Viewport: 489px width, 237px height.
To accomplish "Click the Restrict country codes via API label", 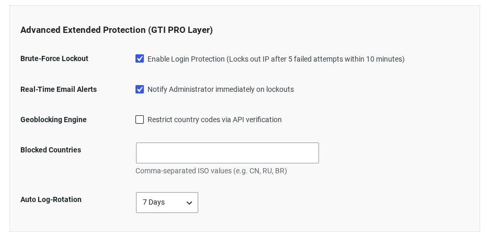I will coord(214,120).
